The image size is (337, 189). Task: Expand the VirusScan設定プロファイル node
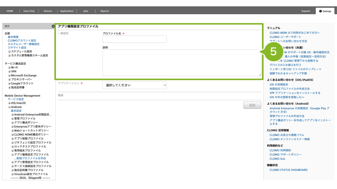tap(13, 174)
